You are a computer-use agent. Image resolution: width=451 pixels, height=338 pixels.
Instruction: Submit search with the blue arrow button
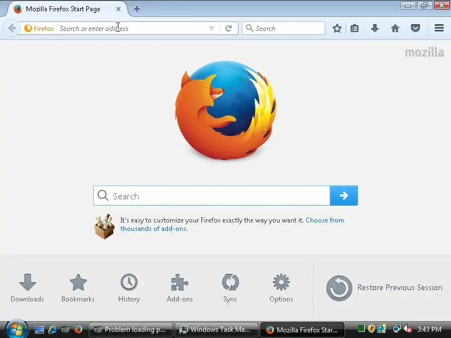coord(344,195)
